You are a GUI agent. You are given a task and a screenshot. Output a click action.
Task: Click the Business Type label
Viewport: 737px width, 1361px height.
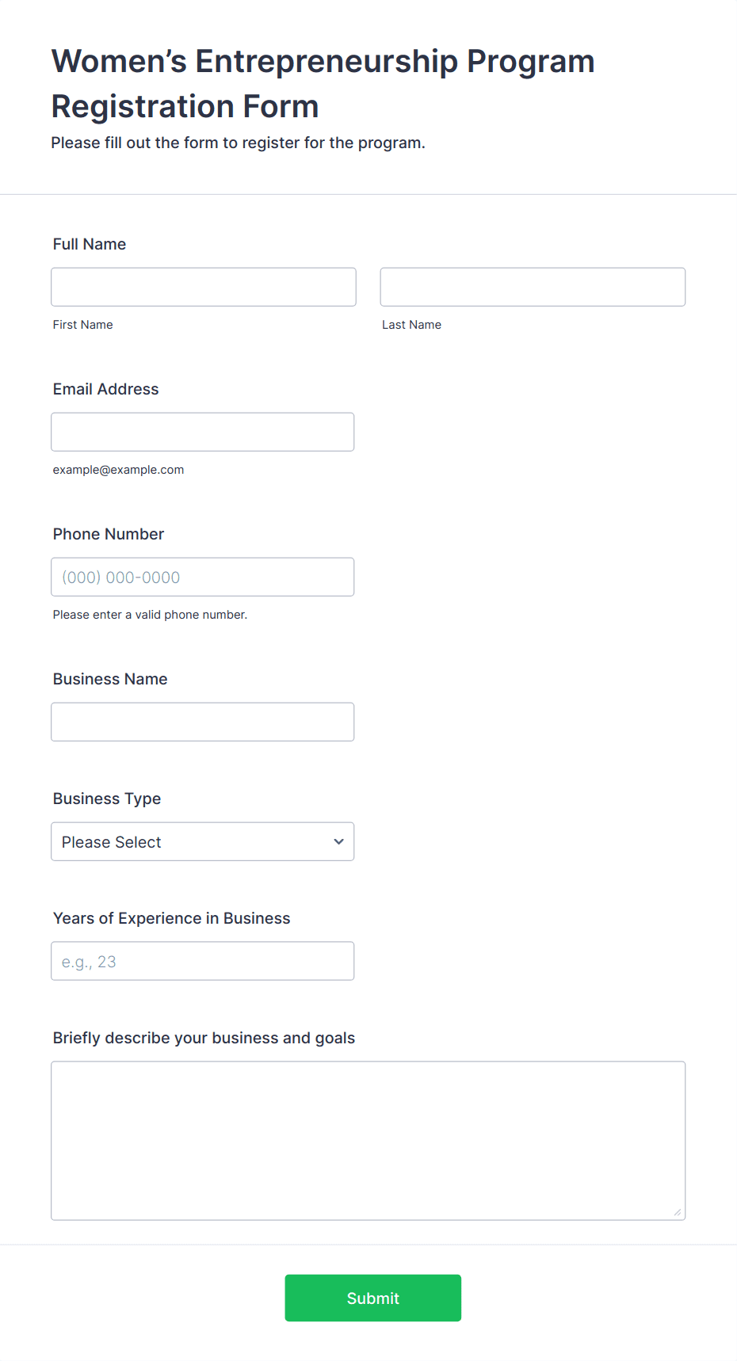coord(107,799)
